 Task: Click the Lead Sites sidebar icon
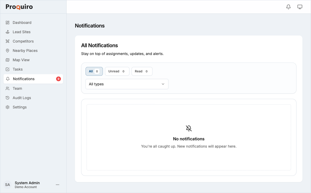(x=8, y=32)
